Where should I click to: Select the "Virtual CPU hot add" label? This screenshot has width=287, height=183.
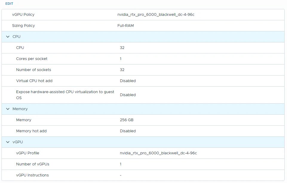(34, 81)
